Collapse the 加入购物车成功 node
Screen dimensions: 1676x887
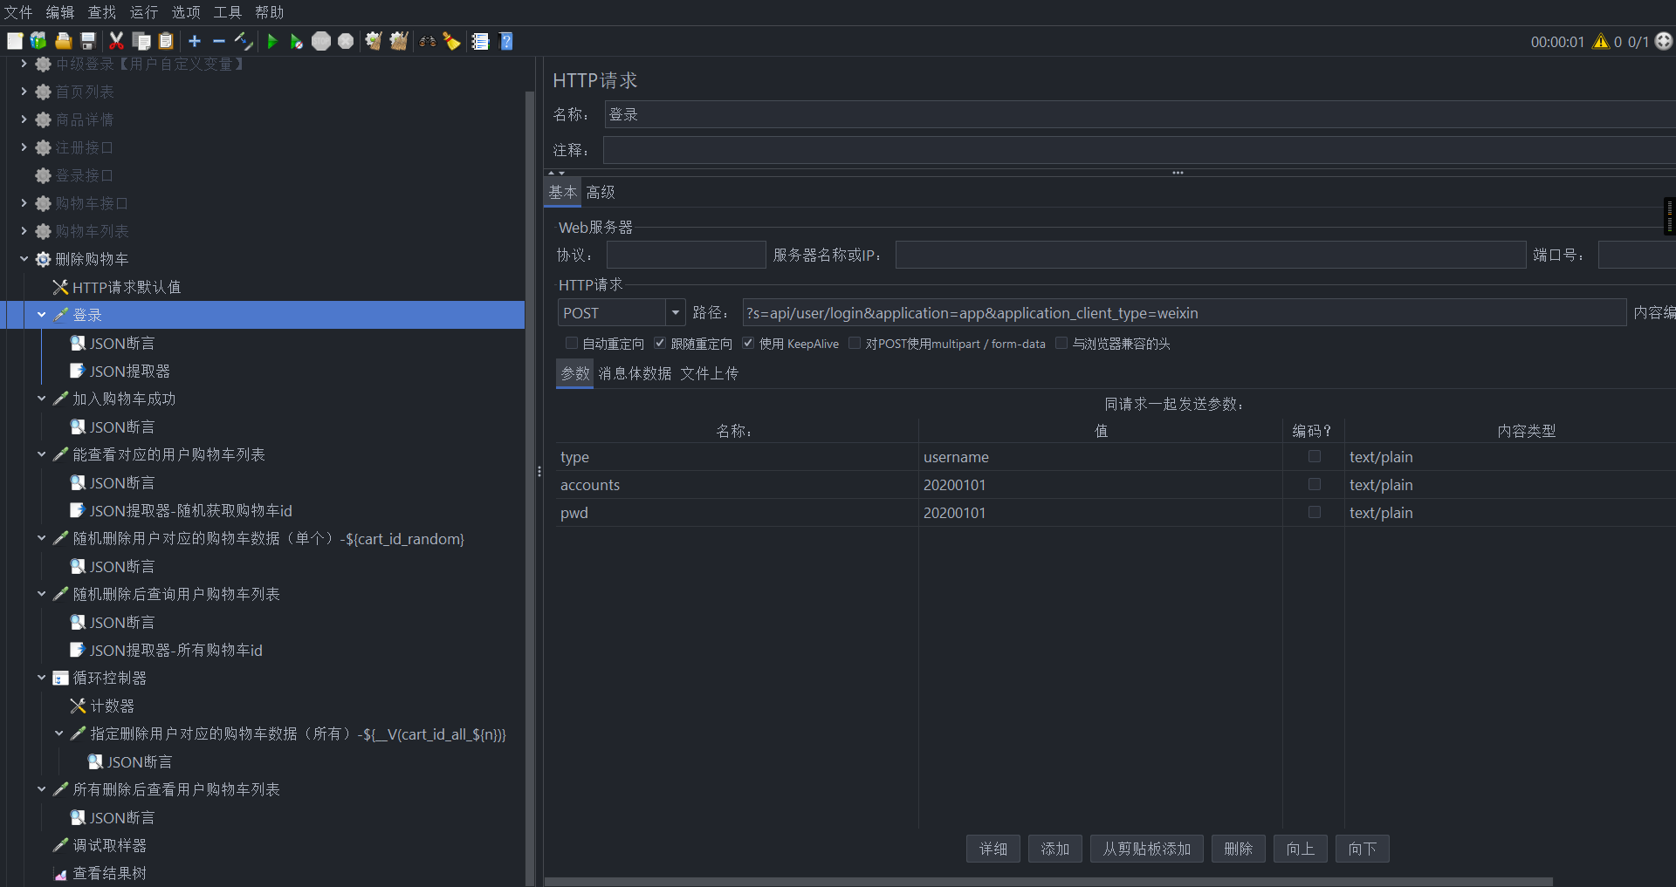[42, 399]
